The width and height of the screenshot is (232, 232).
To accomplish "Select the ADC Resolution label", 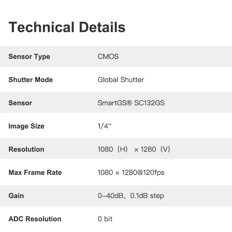I will [x=35, y=219].
